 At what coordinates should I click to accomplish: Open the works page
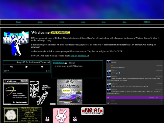click(x=62, y=22)
